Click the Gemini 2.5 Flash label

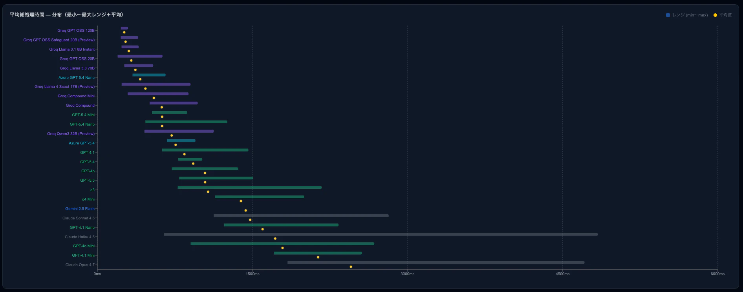[80, 209]
